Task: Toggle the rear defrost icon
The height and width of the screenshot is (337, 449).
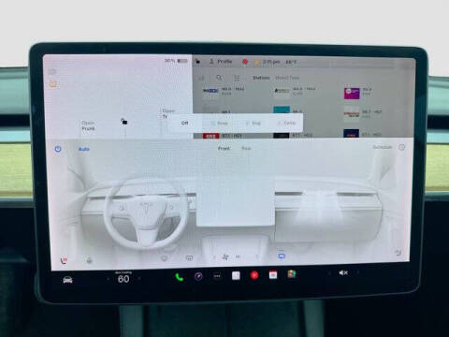Action: pos(189,257)
